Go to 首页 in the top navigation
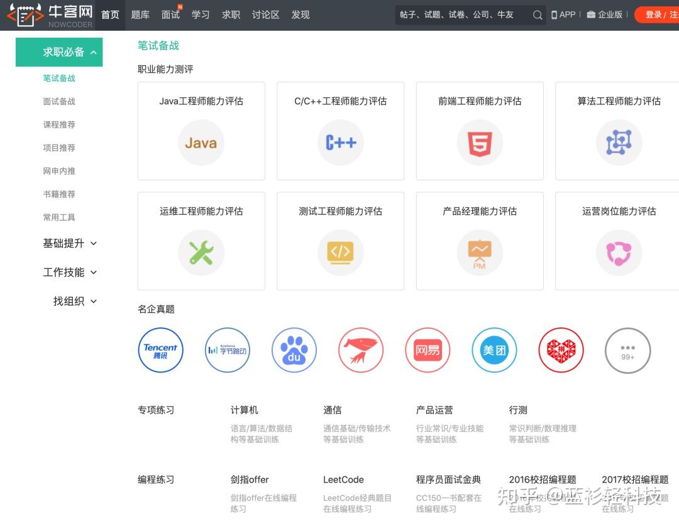This screenshot has height=524, width=679. coord(110,14)
